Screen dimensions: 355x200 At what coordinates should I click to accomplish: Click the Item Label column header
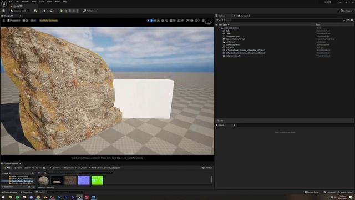point(224,24)
